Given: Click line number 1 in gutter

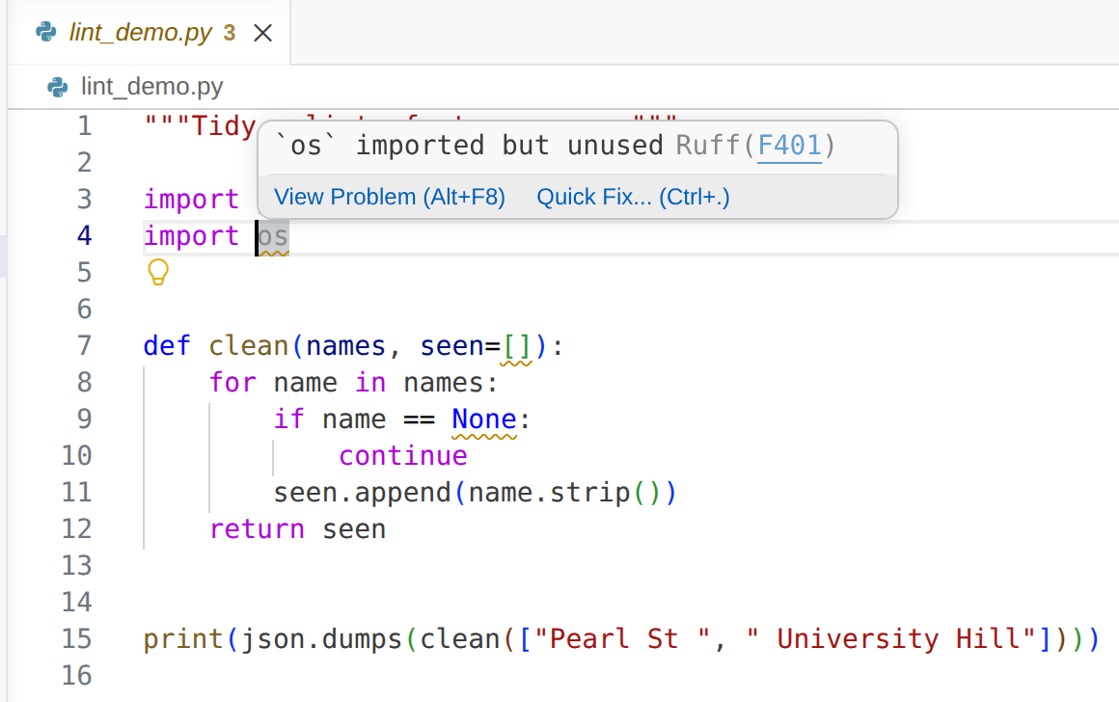Looking at the screenshot, I should coord(84,126).
